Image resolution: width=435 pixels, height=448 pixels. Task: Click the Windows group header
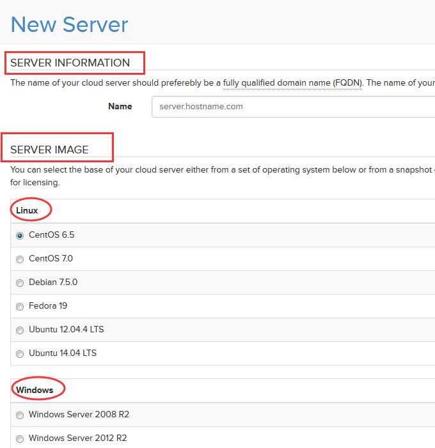point(35,390)
